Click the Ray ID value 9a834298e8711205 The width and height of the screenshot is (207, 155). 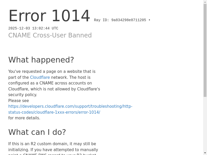129,20
